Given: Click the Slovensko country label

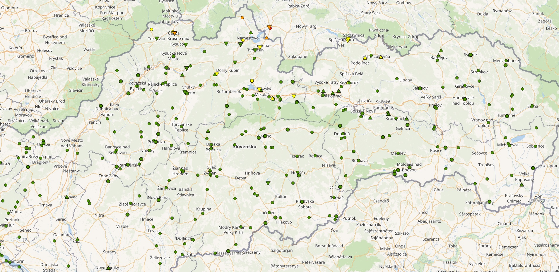Looking at the screenshot, I should pyautogui.click(x=245, y=147).
